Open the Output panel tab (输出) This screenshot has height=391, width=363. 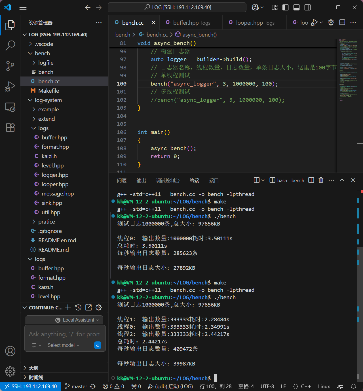point(141,180)
